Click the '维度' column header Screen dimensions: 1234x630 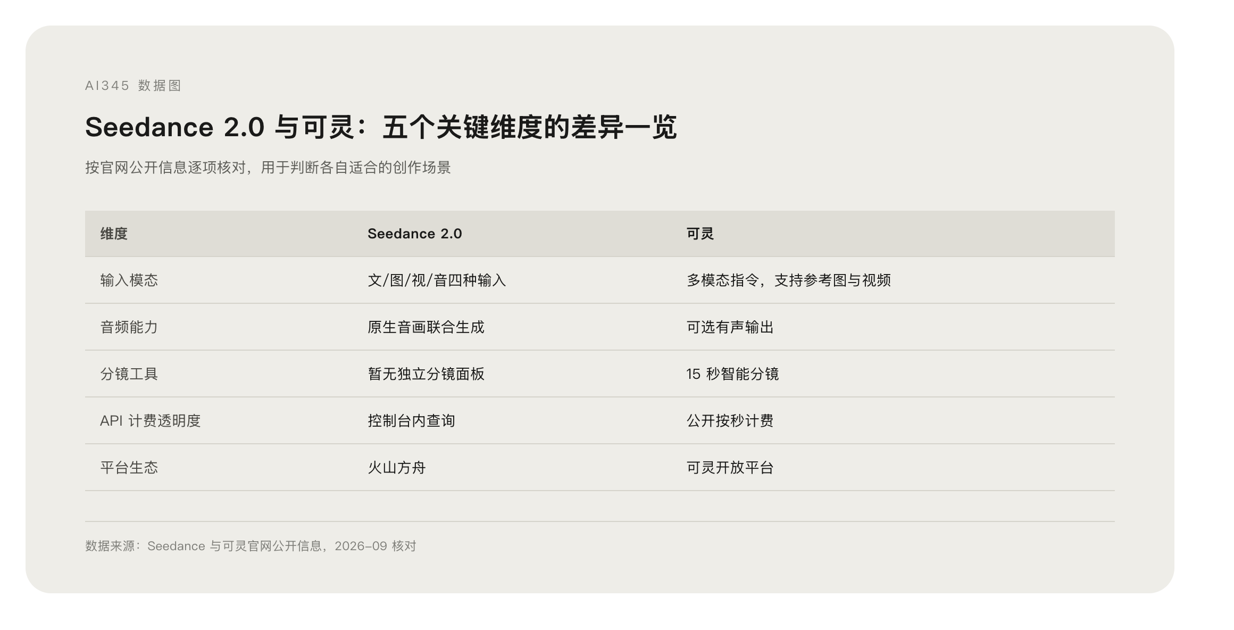[x=114, y=234]
